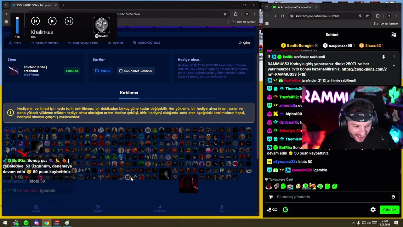Viewport: 403px width, 227px height.
Task: Reload the kick.com chat page
Action: coord(283,16)
